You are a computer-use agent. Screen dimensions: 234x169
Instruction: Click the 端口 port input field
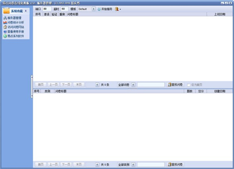coord(47,9)
